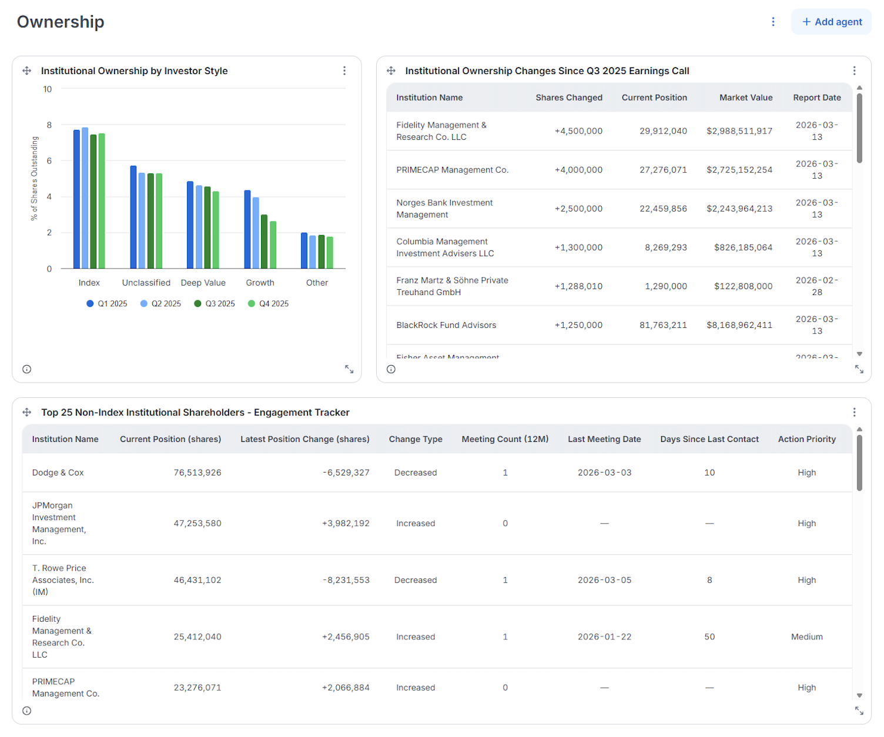Expand the Investor Style chart to fullscreen
This screenshot has height=737, width=884.
349,369
